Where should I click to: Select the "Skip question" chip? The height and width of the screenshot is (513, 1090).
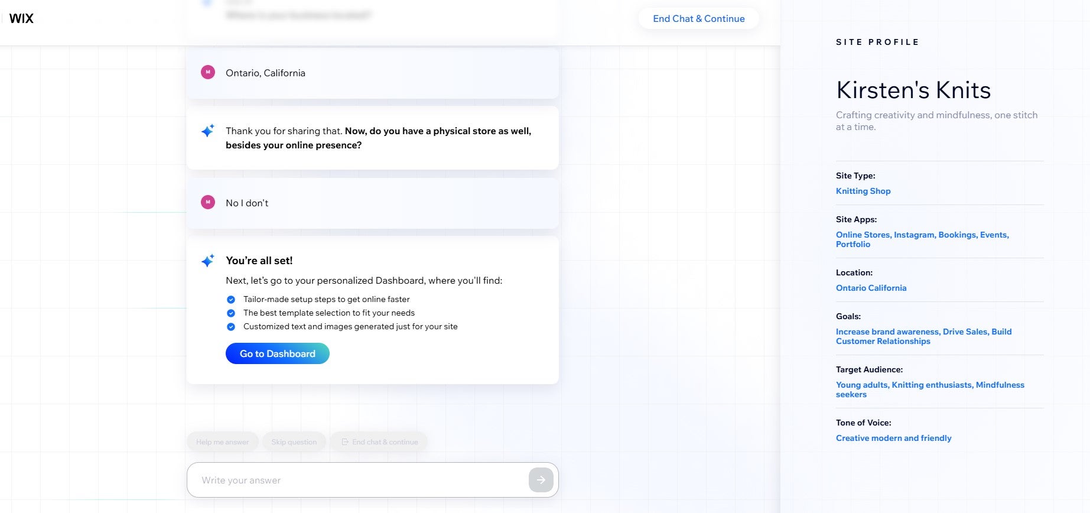coord(294,441)
